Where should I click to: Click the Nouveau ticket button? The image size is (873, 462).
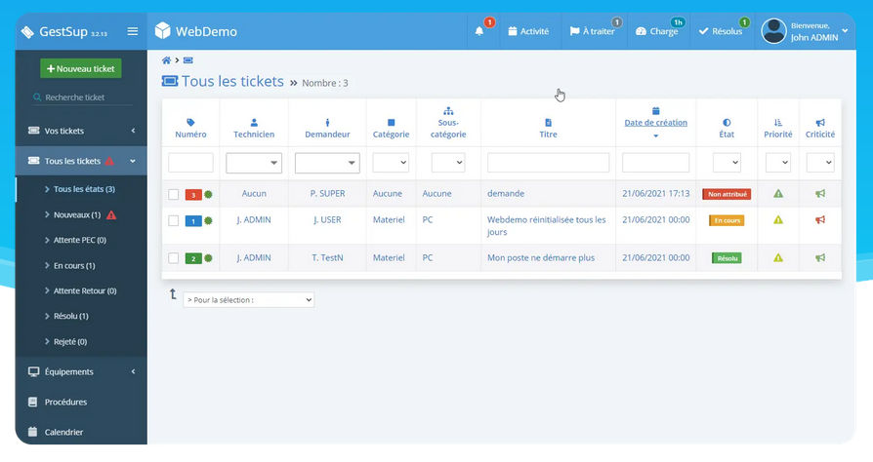point(81,68)
